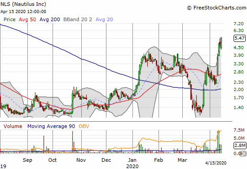Click the 3.30 price axis label

pyautogui.click(x=238, y=64)
